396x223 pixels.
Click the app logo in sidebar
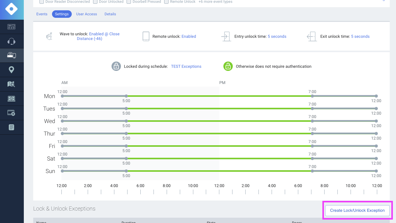pyautogui.click(x=12, y=9)
